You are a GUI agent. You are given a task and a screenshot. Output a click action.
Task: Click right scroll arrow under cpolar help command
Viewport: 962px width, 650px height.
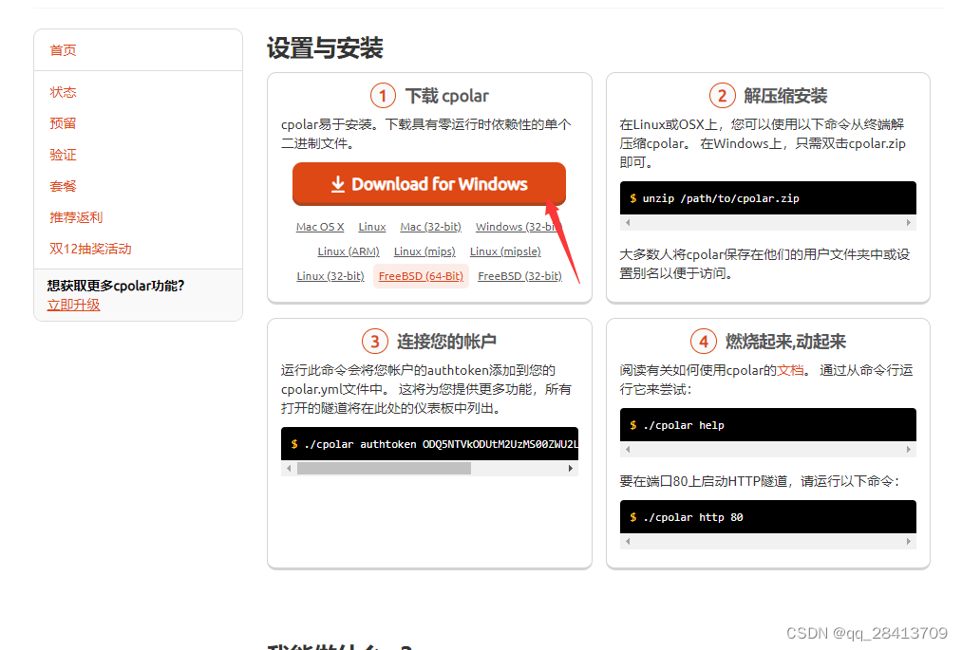909,450
